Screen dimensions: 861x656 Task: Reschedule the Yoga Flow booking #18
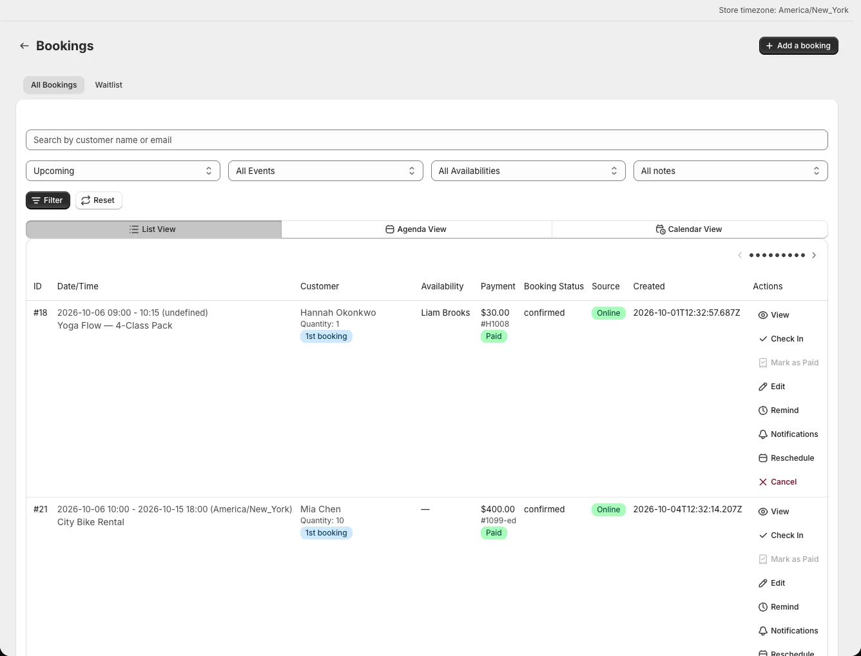[x=786, y=458]
